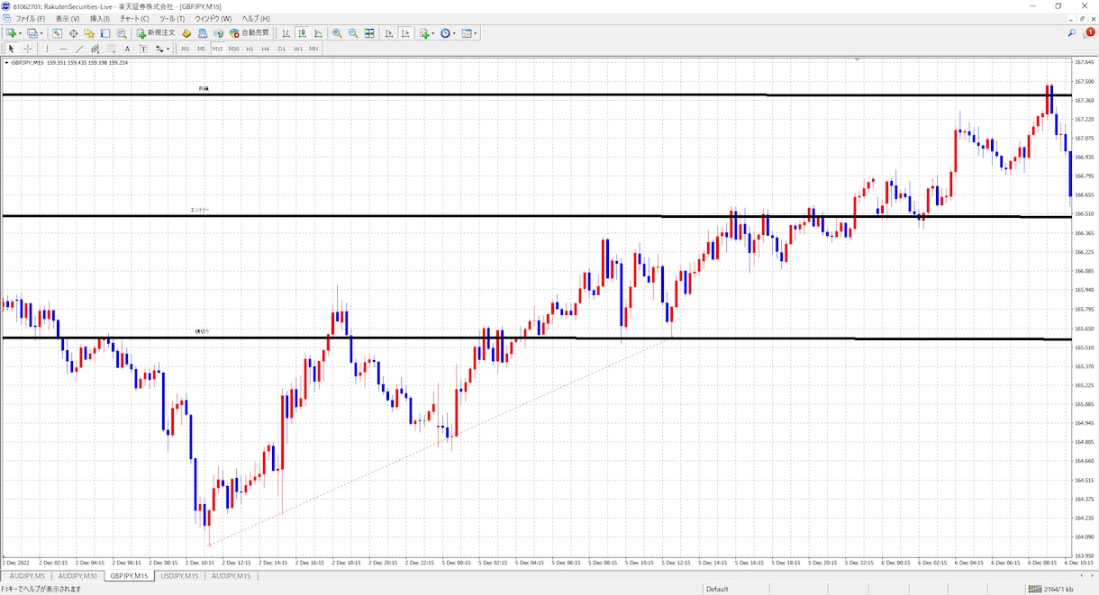Viewport: 1099px width, 595px height.
Task: Switch to the USDJPY,M15 chart tab
Action: coord(179,576)
